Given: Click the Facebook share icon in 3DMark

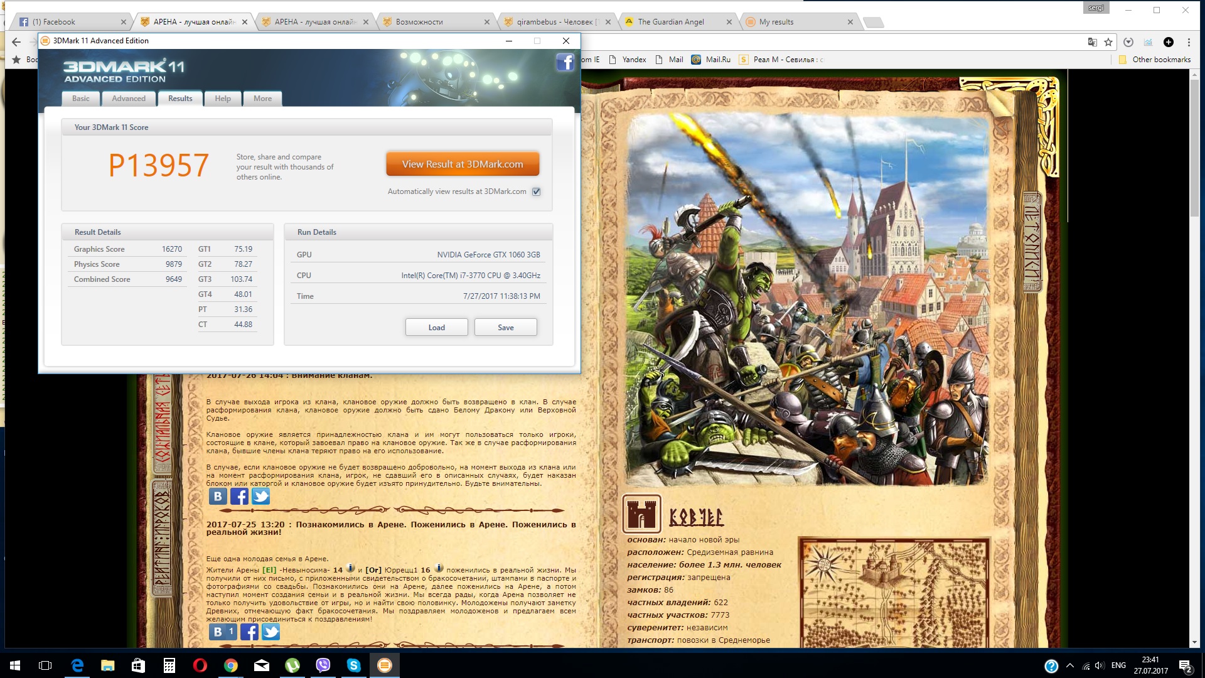Looking at the screenshot, I should pos(565,62).
